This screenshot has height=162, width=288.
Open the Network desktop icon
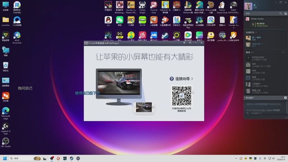[x=5, y=51]
